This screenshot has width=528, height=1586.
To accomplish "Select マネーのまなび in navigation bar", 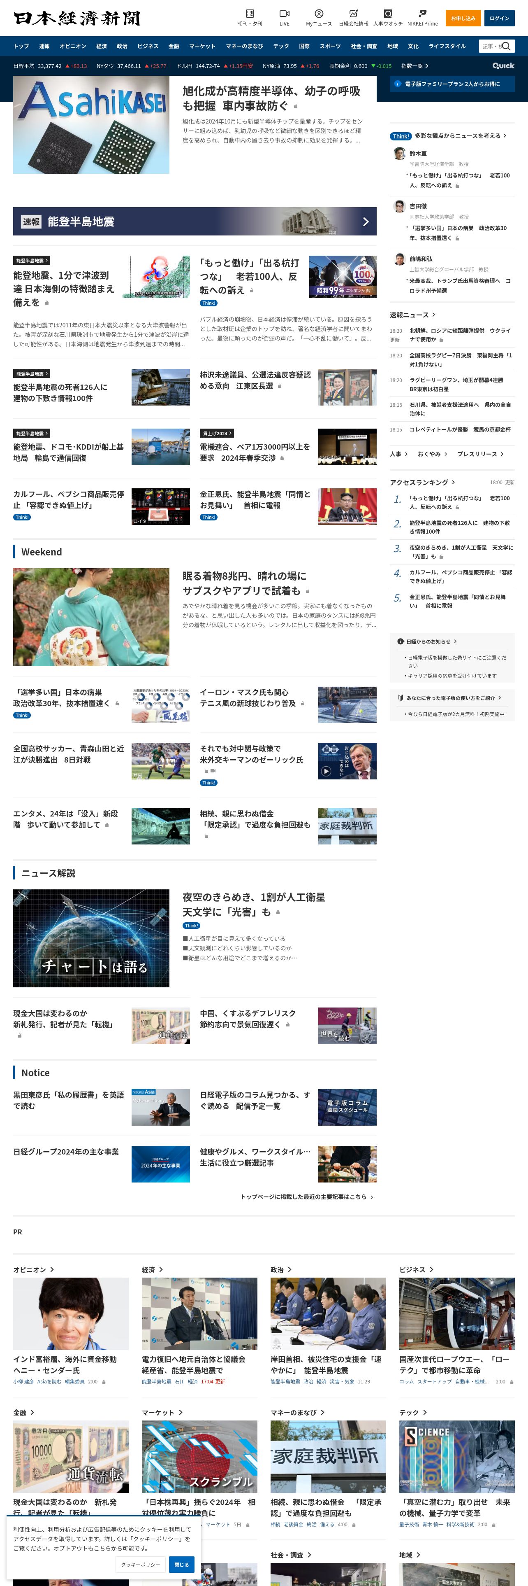I will (244, 46).
